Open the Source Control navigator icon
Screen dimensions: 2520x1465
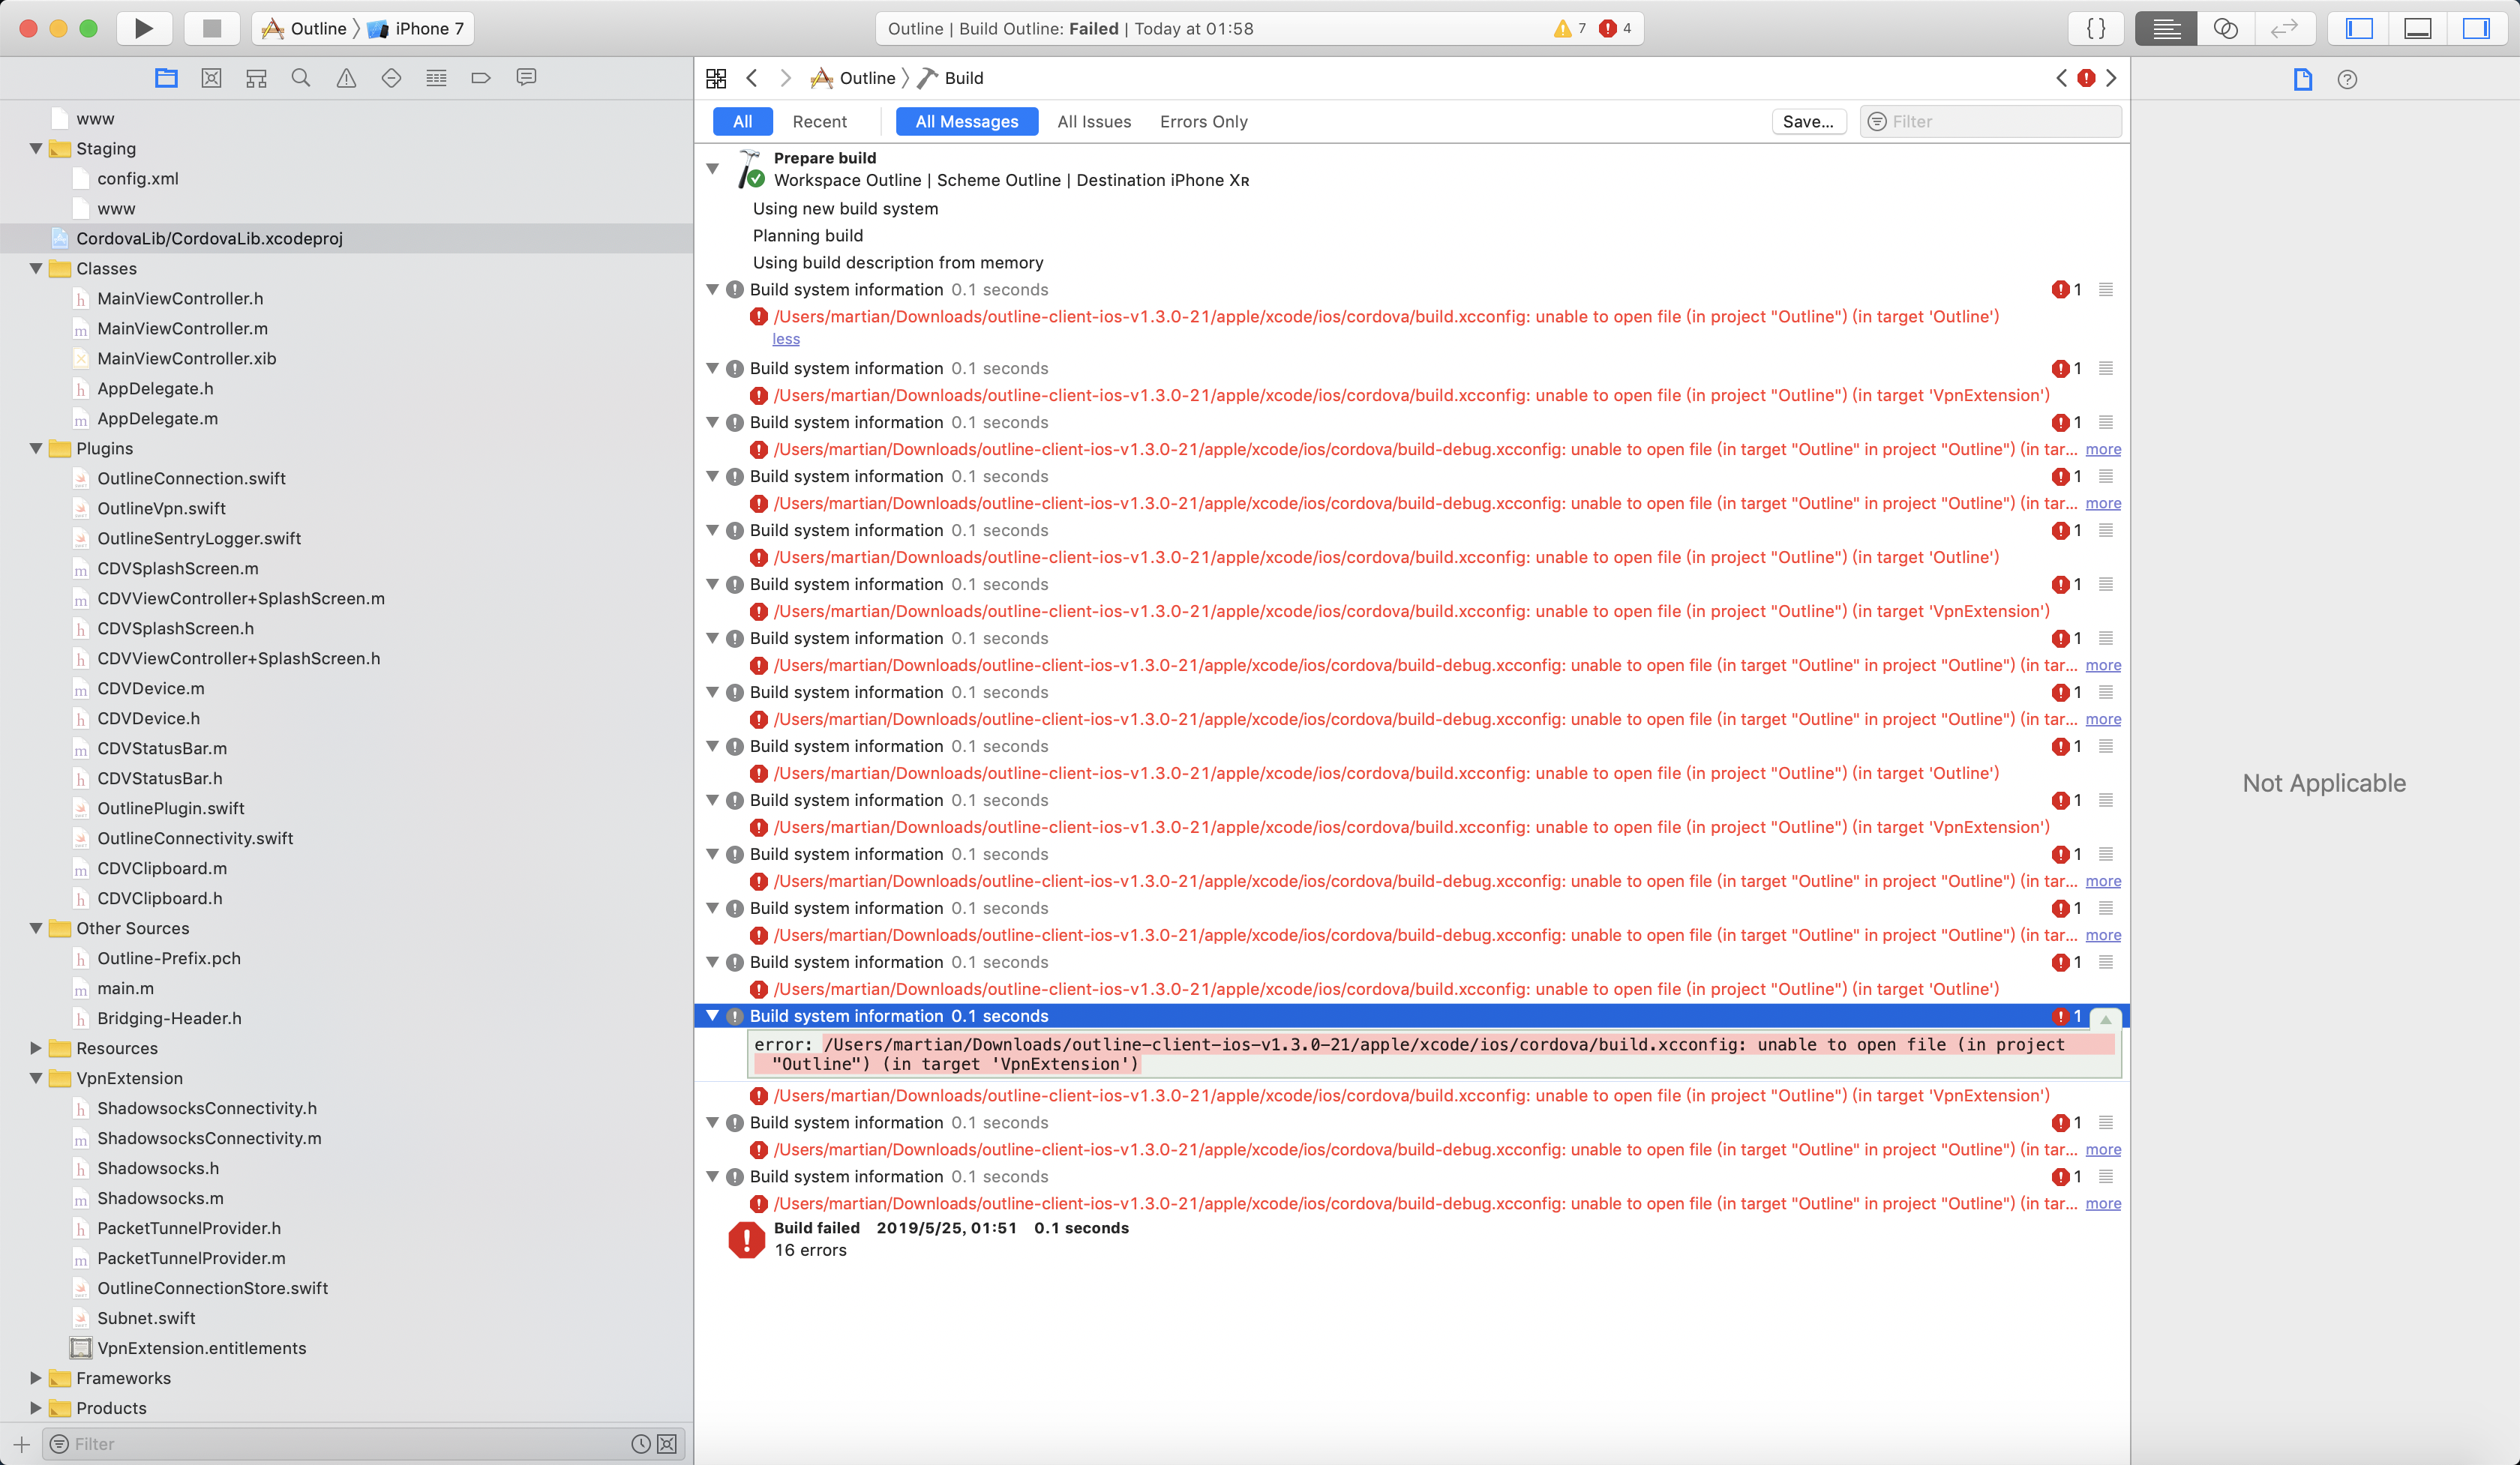point(211,78)
